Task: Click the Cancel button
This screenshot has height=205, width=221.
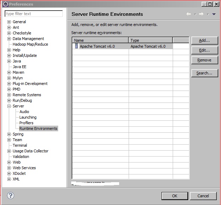Action: (x=203, y=196)
